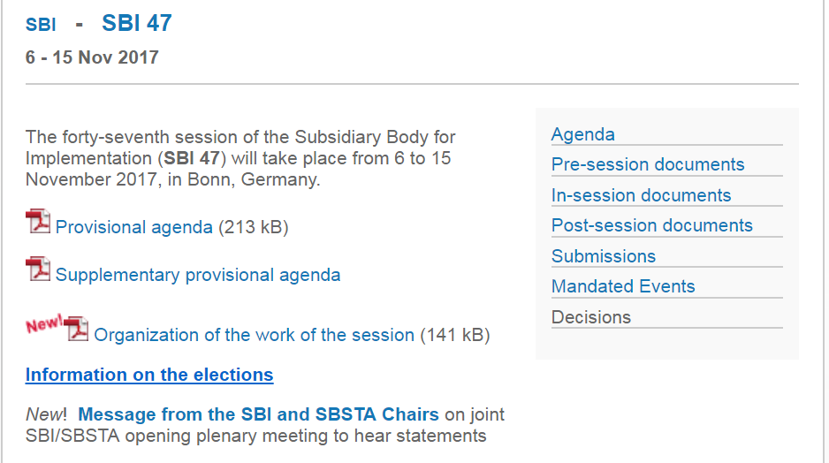This screenshot has height=463, width=829.
Task: Open the Supplementary provisional agenda link
Action: [198, 275]
